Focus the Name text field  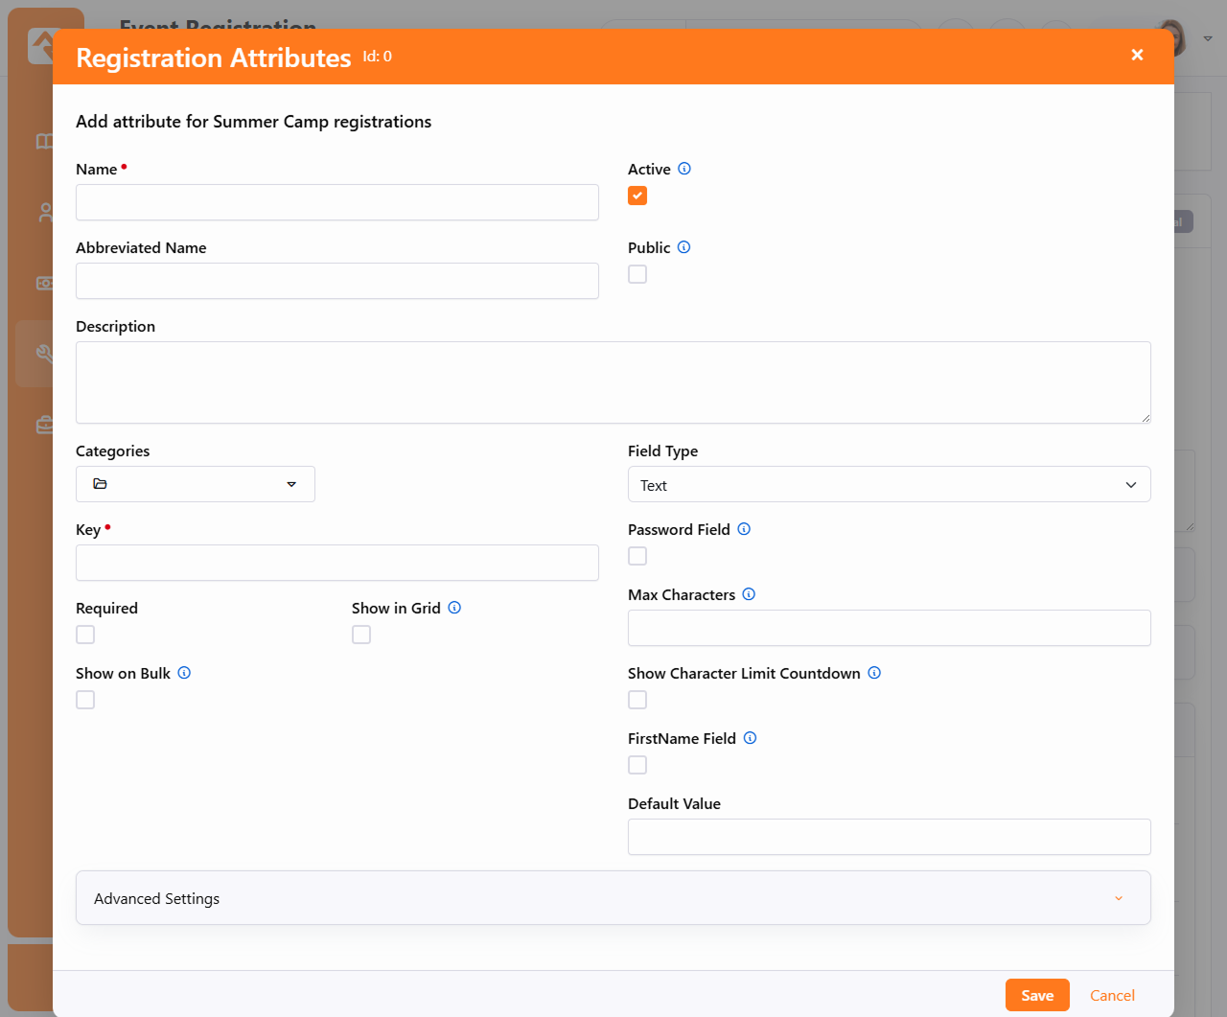click(337, 202)
